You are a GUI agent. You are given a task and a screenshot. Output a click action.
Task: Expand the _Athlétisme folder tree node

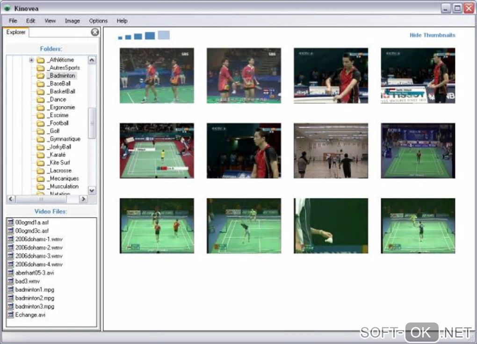(x=31, y=60)
